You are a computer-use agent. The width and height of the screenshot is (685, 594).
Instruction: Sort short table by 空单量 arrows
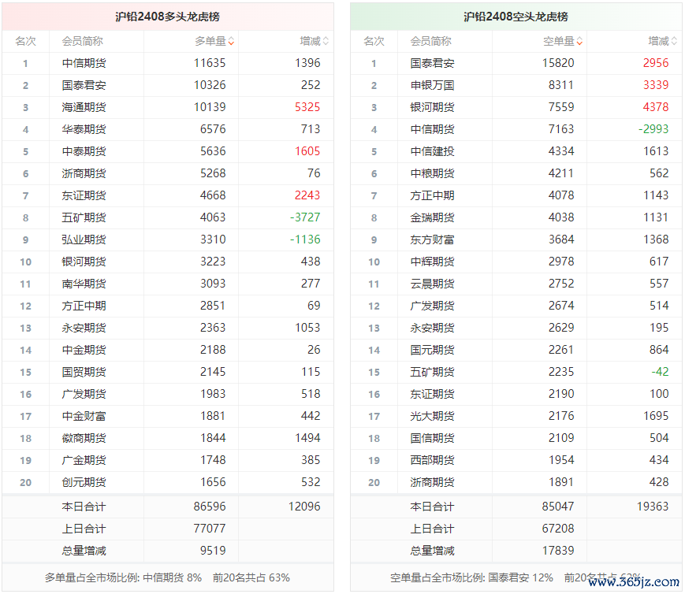(x=579, y=42)
